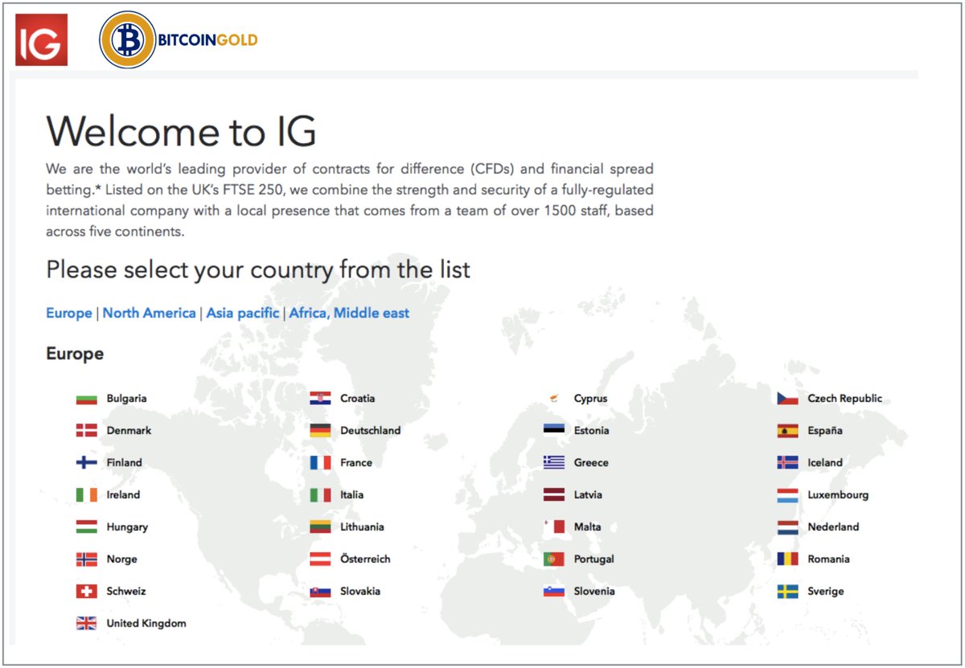Screen dimensions: 965x668
Task: Click the Österreich flag icon
Action: pos(320,559)
